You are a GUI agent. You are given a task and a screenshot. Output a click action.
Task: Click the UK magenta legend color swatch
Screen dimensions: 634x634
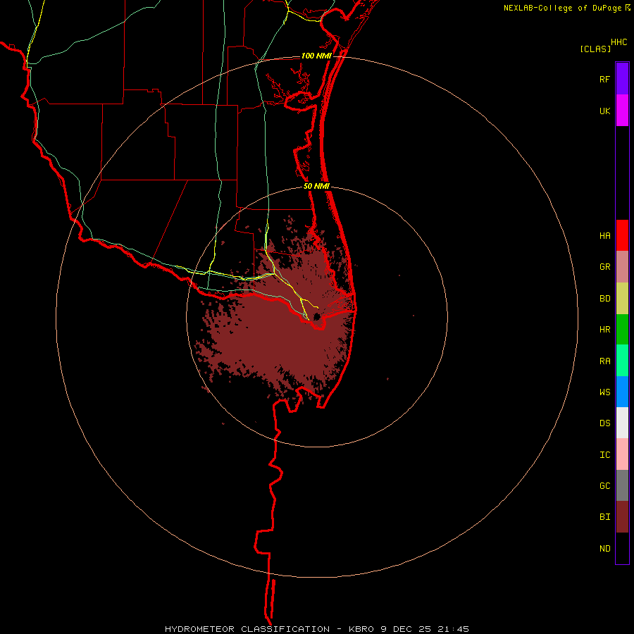622,111
